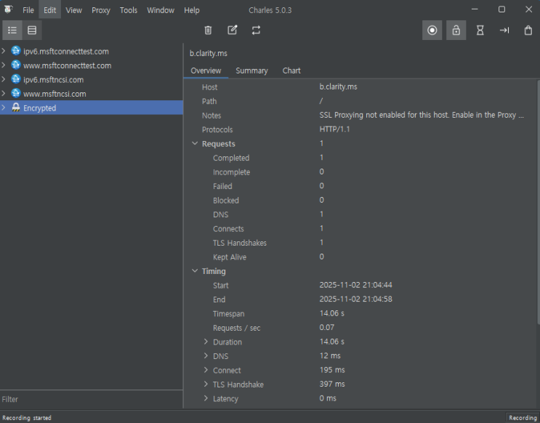Click the TLS Handshakes count row label
The width and height of the screenshot is (540, 423).
click(240, 243)
